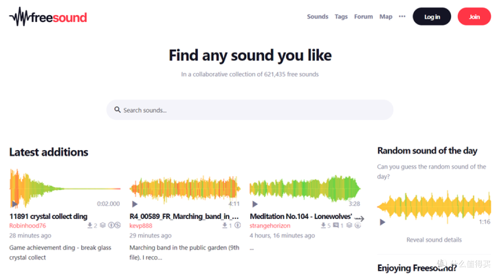Click the red Join button
This screenshot has width=495, height=274.
tap(474, 17)
